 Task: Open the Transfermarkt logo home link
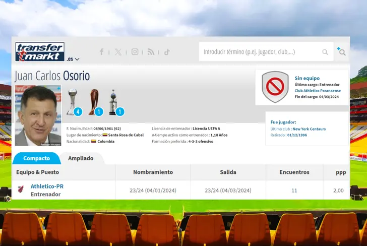(x=40, y=52)
